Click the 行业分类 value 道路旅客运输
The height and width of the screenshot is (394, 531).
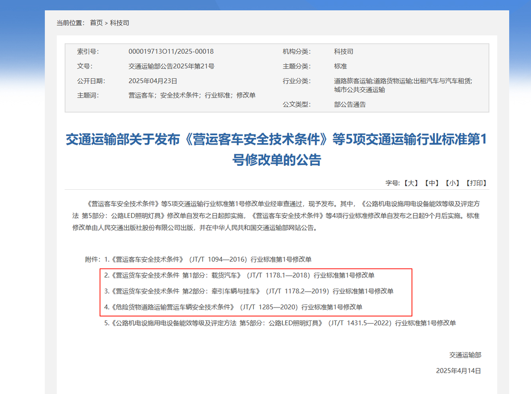point(353,81)
